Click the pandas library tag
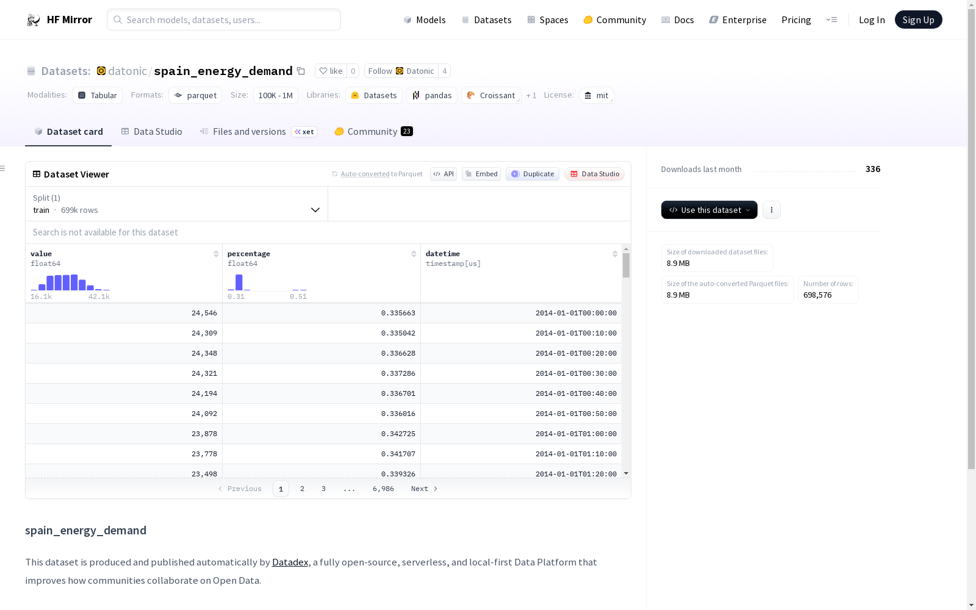 click(x=432, y=95)
